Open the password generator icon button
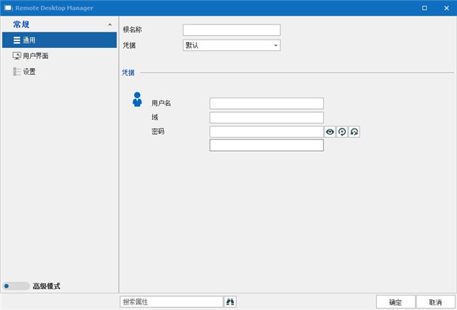Viewport: 457px width, 310px height. click(342, 132)
